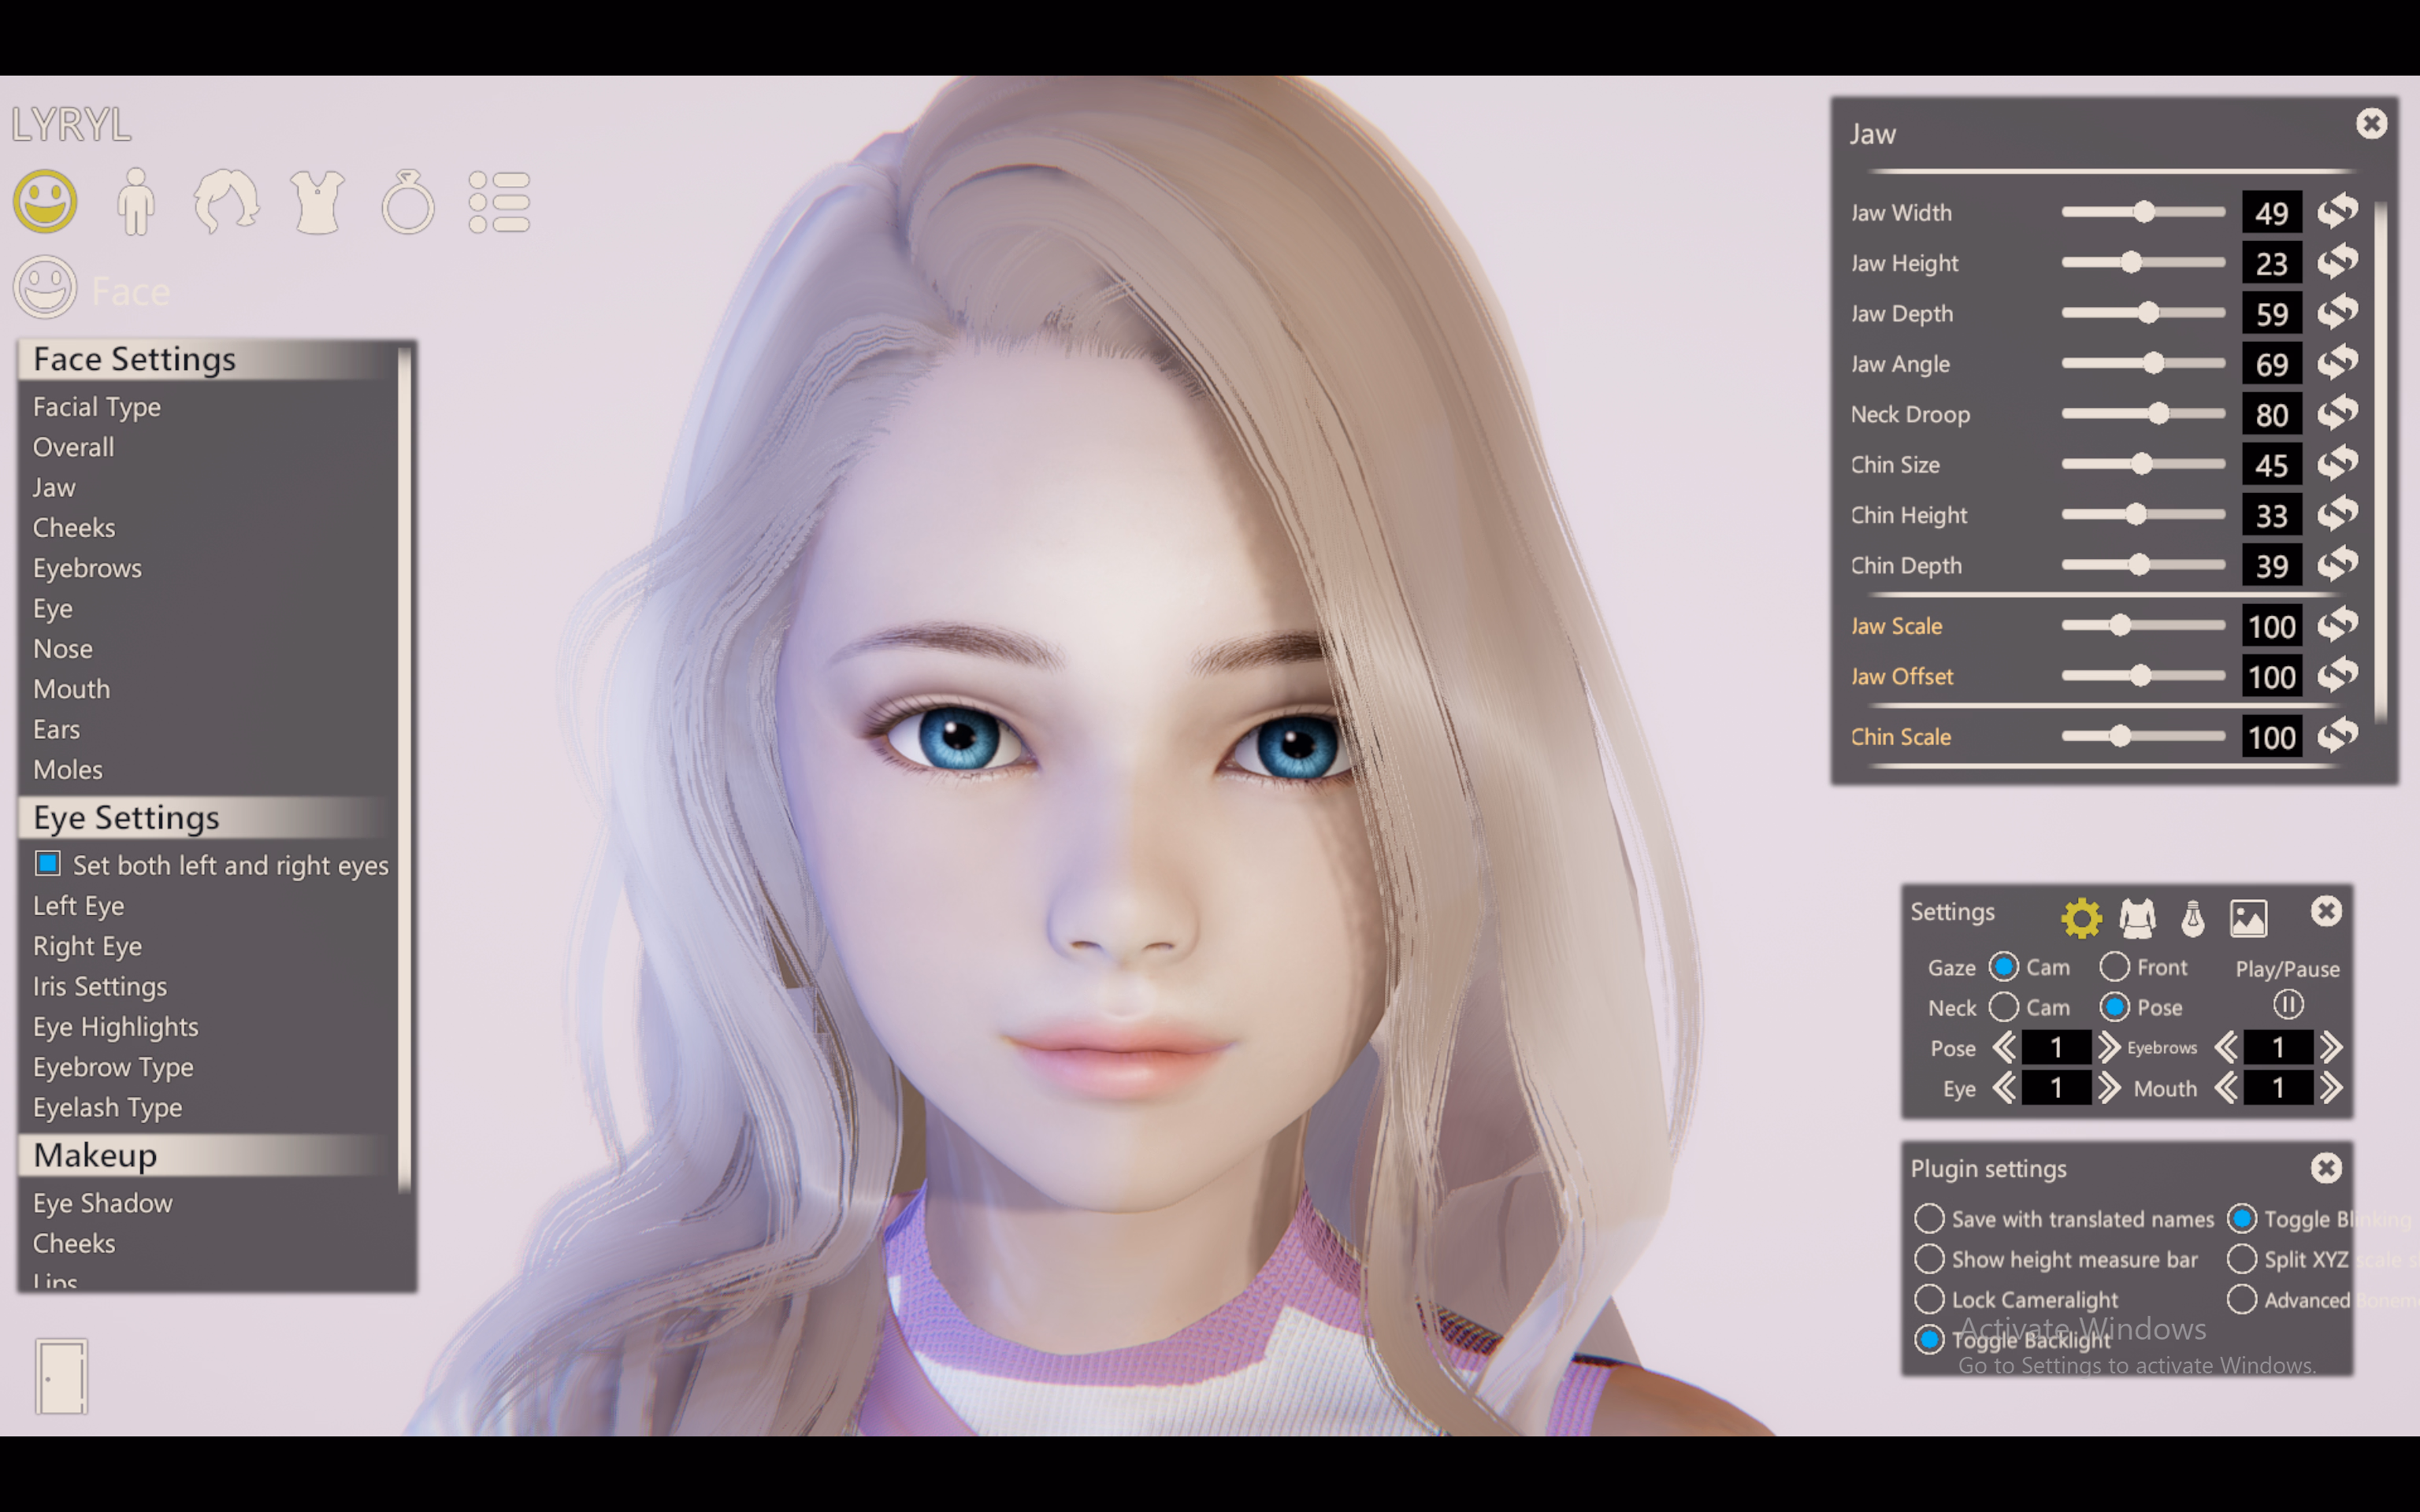The width and height of the screenshot is (2420, 1512).
Task: Click the exit door icon
Action: [62, 1376]
